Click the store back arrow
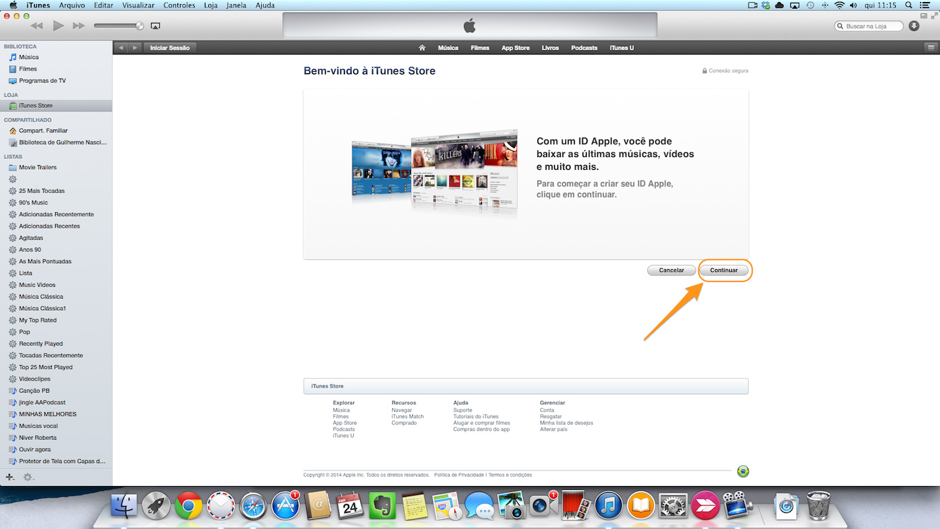 pyautogui.click(x=122, y=48)
